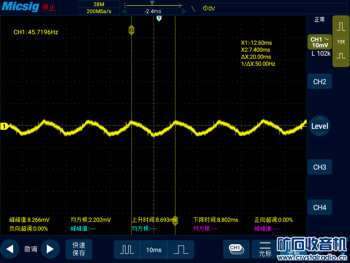Tap the left fine-adjust arrow

(x=10, y=249)
